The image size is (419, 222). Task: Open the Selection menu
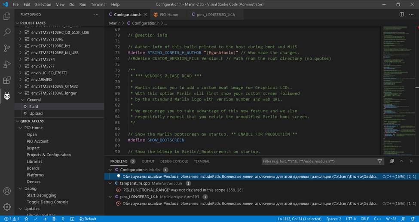tap(43, 5)
